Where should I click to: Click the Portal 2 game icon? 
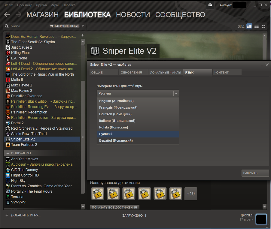point(8,123)
